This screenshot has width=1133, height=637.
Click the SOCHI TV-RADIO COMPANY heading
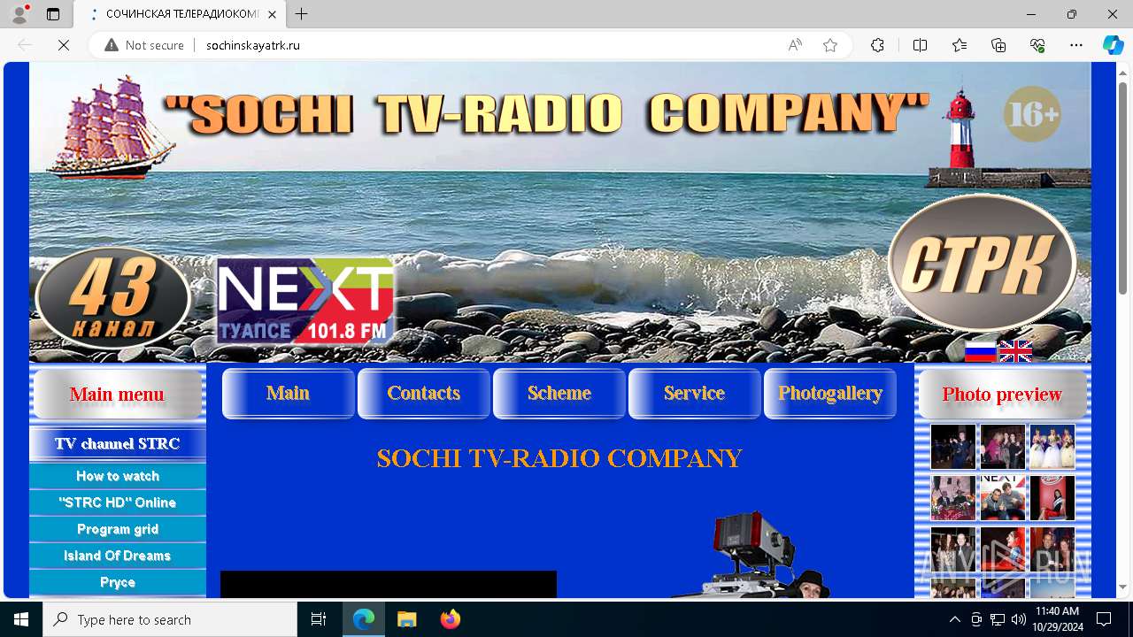559,458
